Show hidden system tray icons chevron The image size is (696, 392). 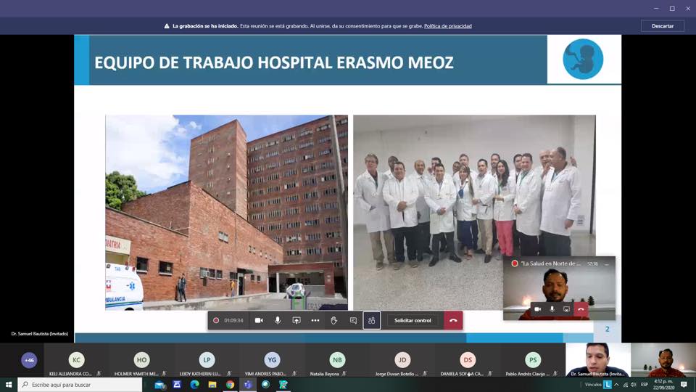tap(616, 385)
